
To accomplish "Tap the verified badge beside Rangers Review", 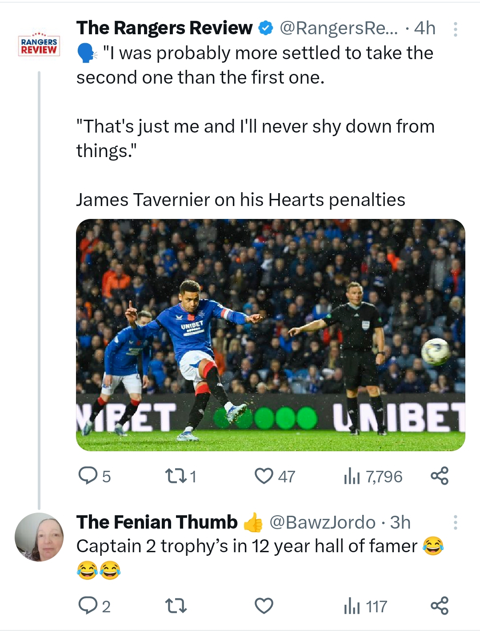I will tap(266, 28).
